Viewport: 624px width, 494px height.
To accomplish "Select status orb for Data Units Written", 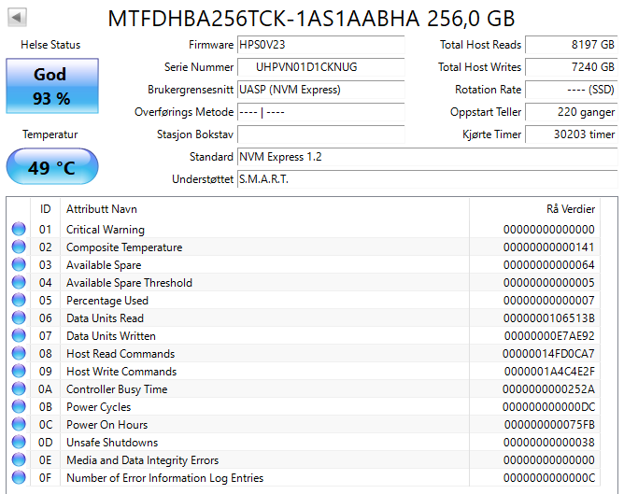I will (x=19, y=336).
